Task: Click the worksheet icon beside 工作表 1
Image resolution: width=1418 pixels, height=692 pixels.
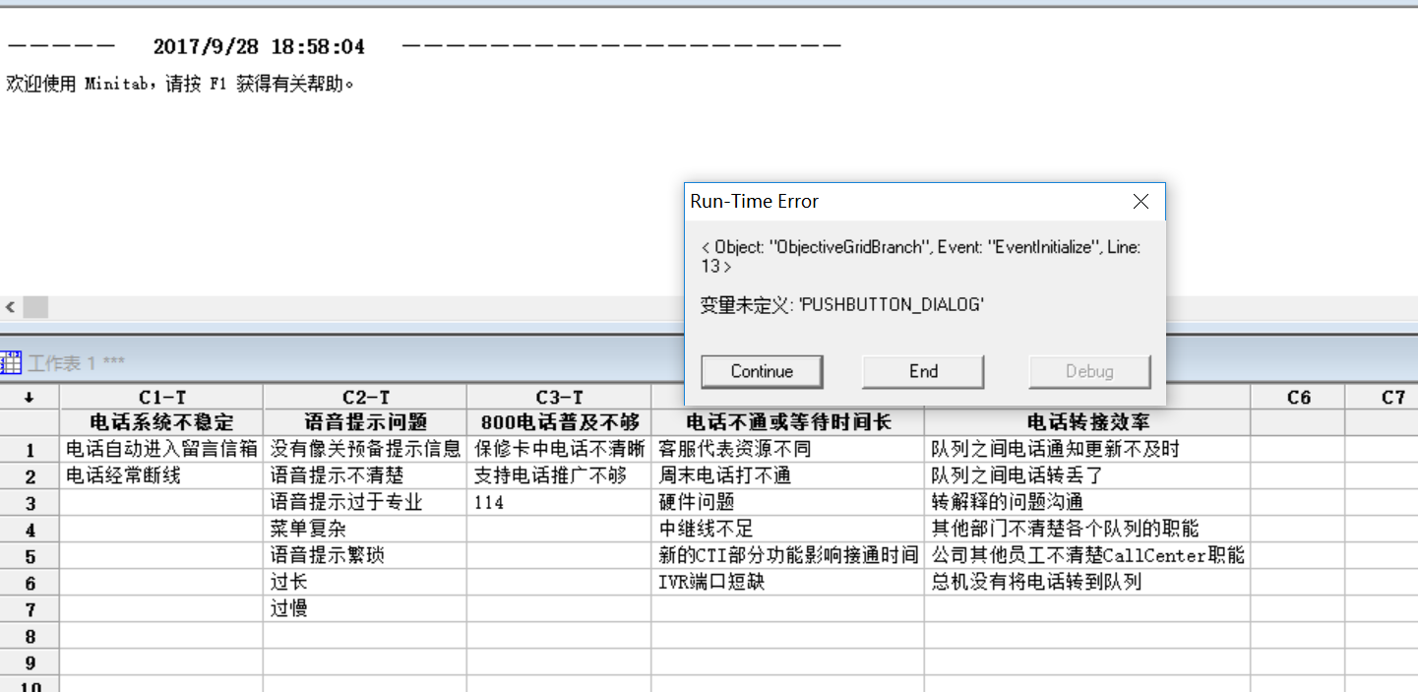Action: point(12,362)
